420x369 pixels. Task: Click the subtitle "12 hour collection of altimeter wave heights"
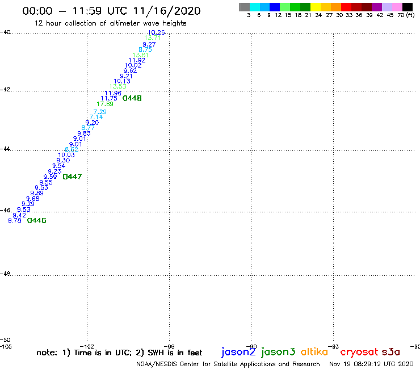[x=110, y=23]
